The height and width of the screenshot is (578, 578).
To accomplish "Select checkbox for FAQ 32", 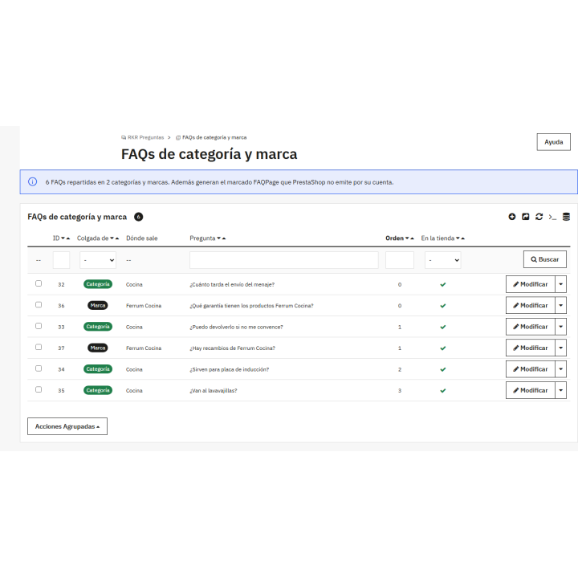I will tap(39, 283).
